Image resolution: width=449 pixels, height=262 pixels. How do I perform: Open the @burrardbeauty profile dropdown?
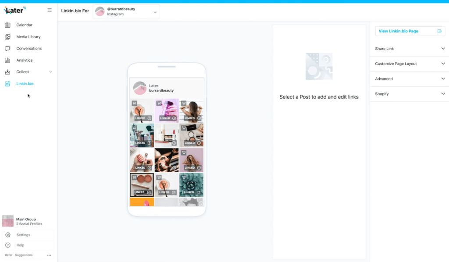click(x=126, y=11)
